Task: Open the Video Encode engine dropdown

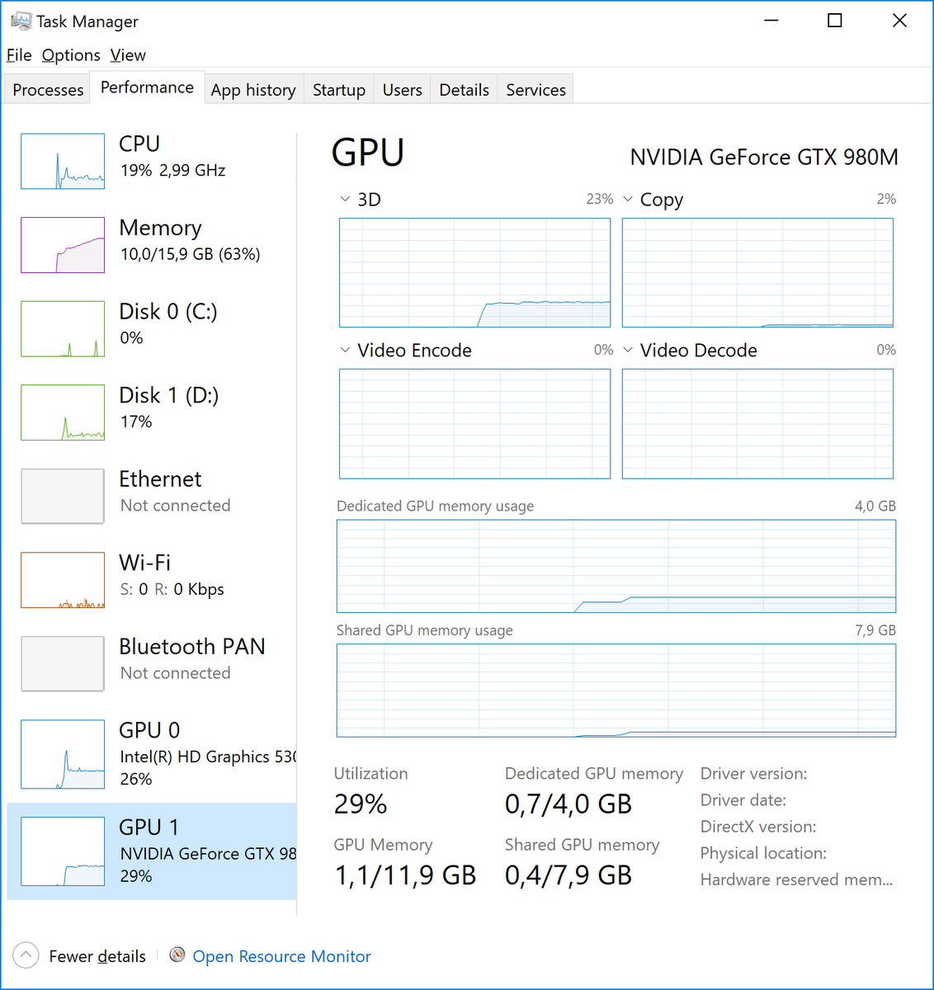Action: click(x=345, y=350)
